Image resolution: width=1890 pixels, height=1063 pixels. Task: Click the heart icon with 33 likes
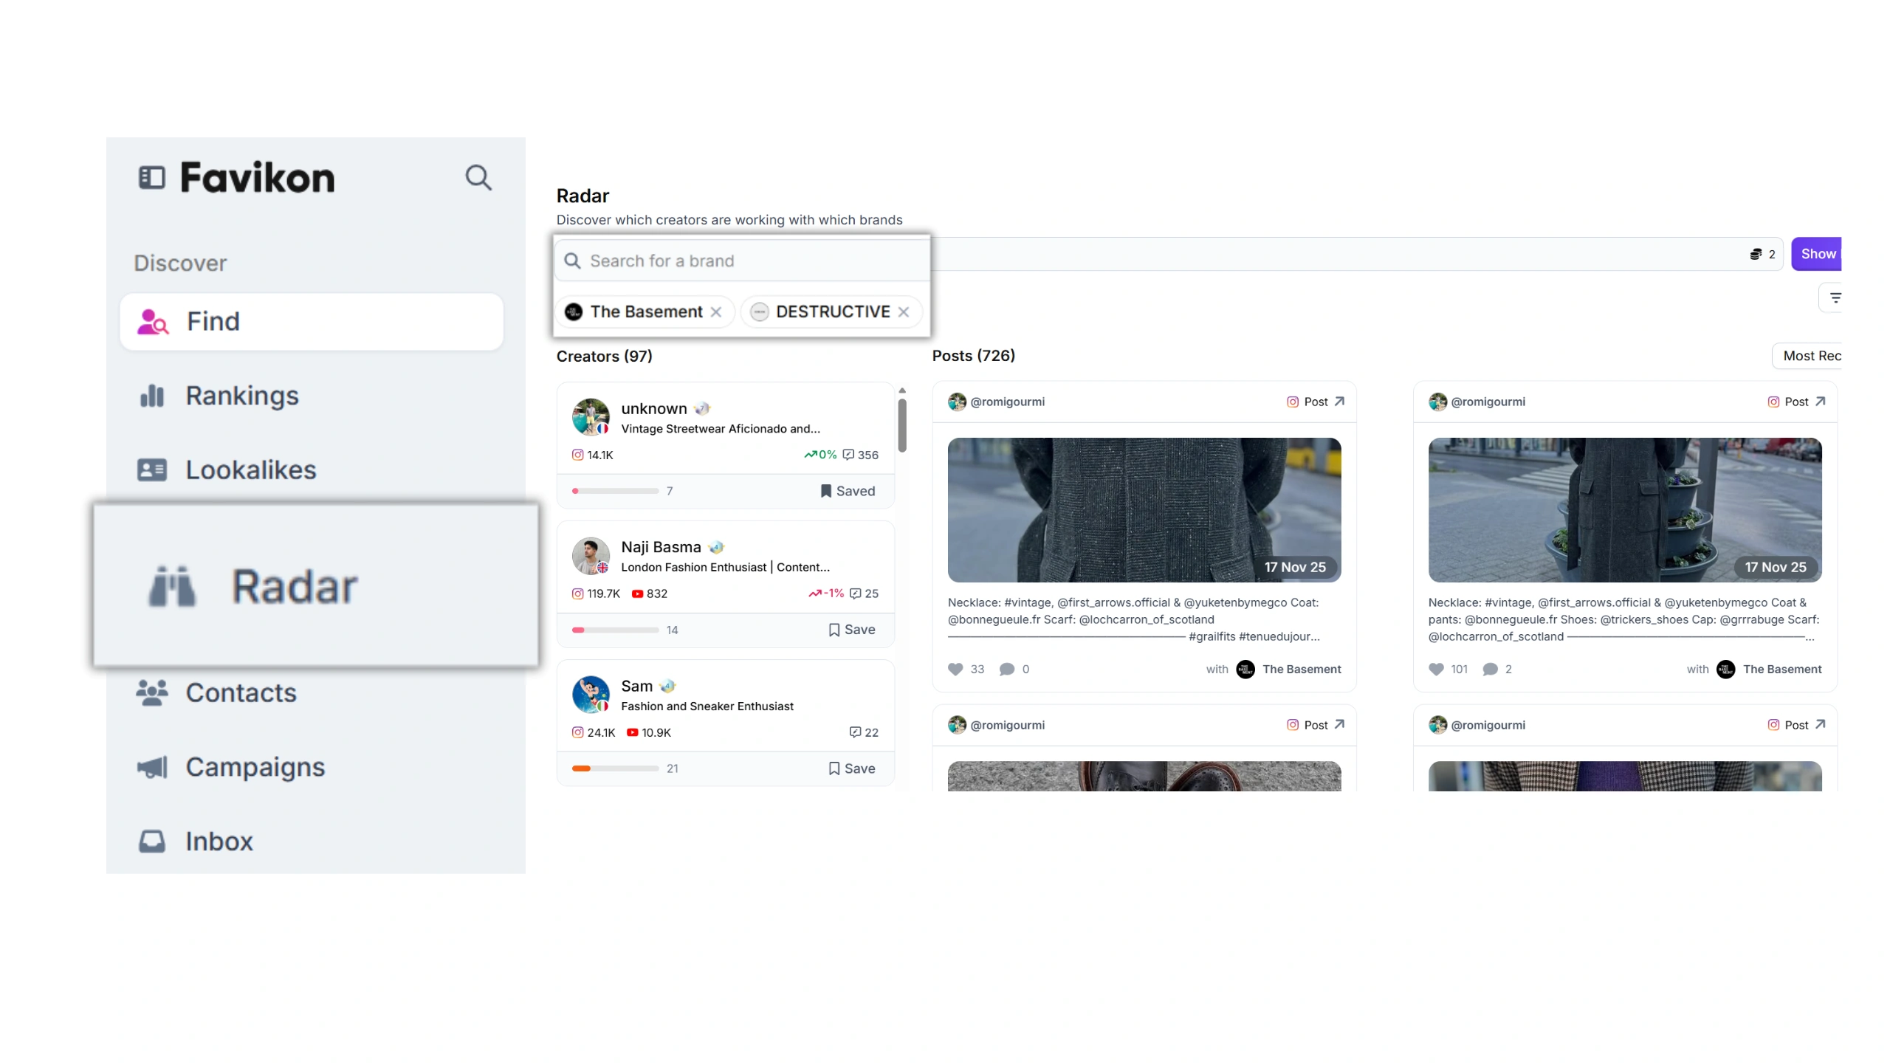point(955,670)
